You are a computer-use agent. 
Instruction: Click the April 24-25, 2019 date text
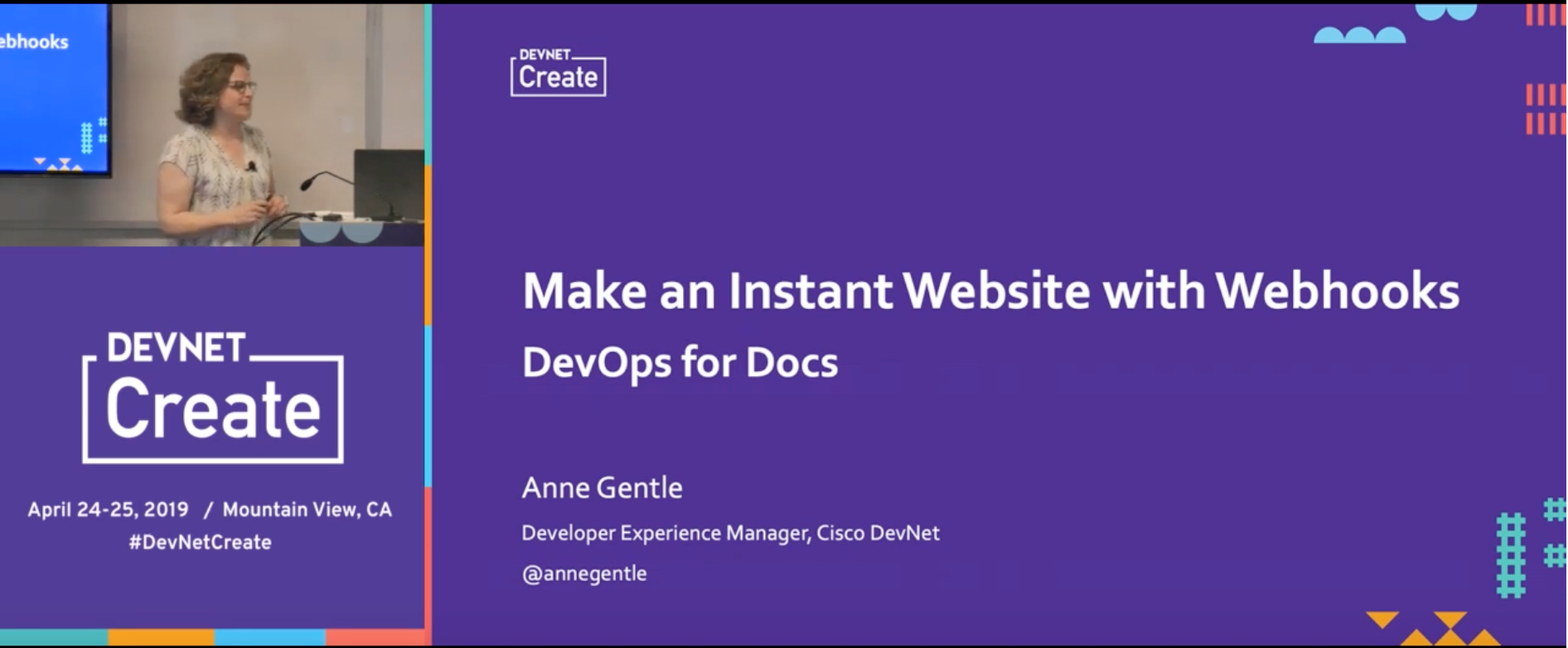(108, 510)
